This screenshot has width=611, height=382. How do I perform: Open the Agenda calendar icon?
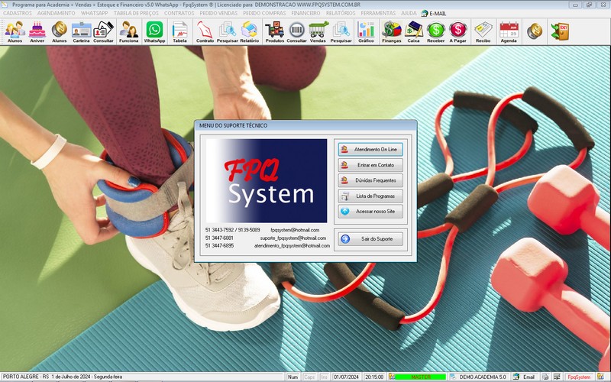click(509, 31)
